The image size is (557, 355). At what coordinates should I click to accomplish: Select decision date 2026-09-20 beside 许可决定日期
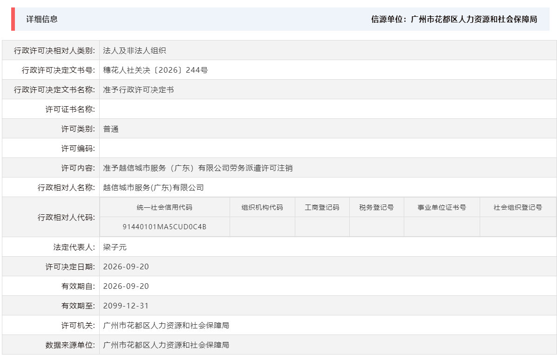126,266
